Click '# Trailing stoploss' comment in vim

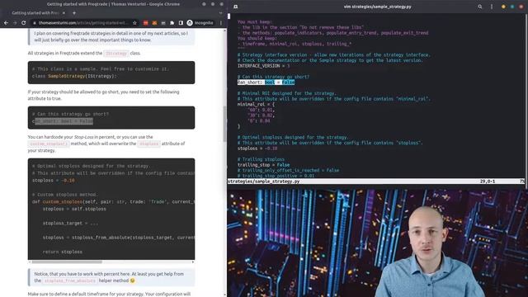click(261, 159)
